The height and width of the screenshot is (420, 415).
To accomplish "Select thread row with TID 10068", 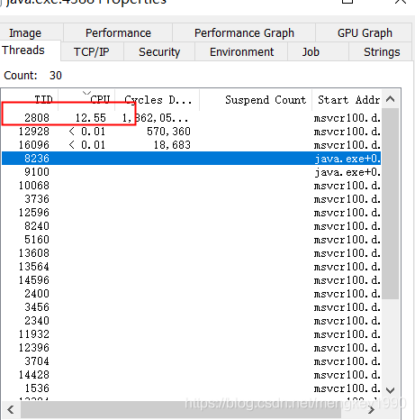I will click(192, 186).
